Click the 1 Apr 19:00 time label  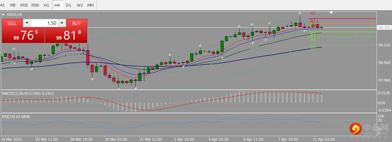pyautogui.click(x=184, y=139)
